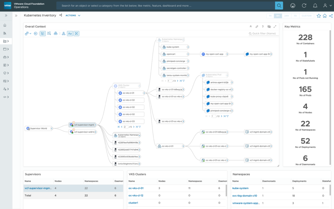Viewport: 334px width, 209px height.
Task: Open the feedback smiley icon
Action: click(x=293, y=6)
